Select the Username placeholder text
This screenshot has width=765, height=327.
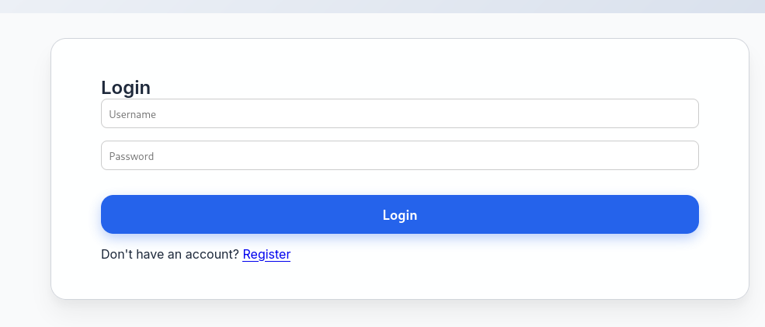pos(133,114)
